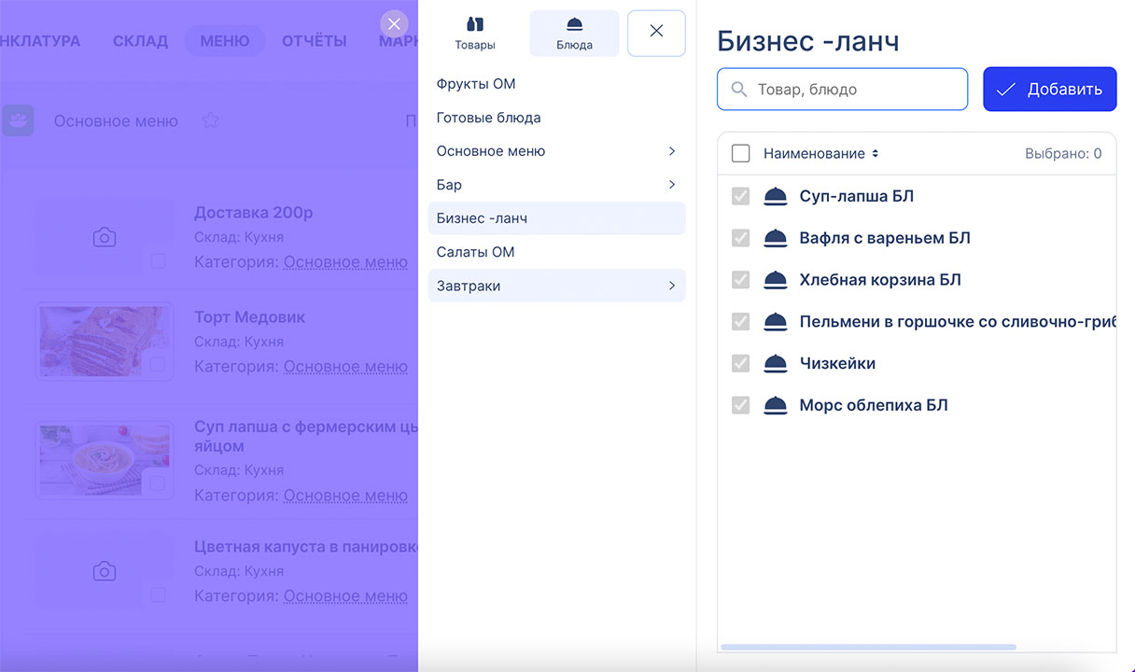The width and height of the screenshot is (1135, 672).
Task: Click the dish icon next to Суп-лапша БЛ
Action: click(776, 196)
